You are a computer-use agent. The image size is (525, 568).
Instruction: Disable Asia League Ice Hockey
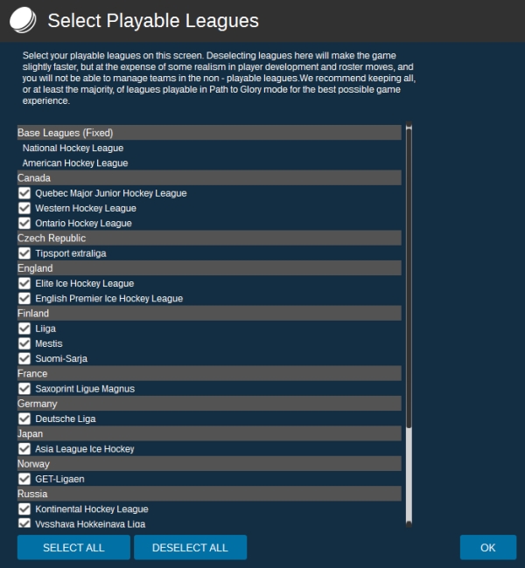24,449
